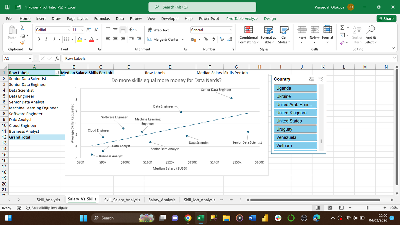Toggle the United Kingdom slicer item
The image size is (400, 225).
(295, 113)
